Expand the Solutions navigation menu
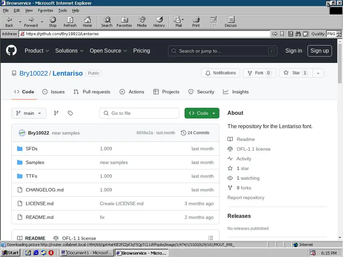The width and height of the screenshot is (343, 257). tap(69, 51)
